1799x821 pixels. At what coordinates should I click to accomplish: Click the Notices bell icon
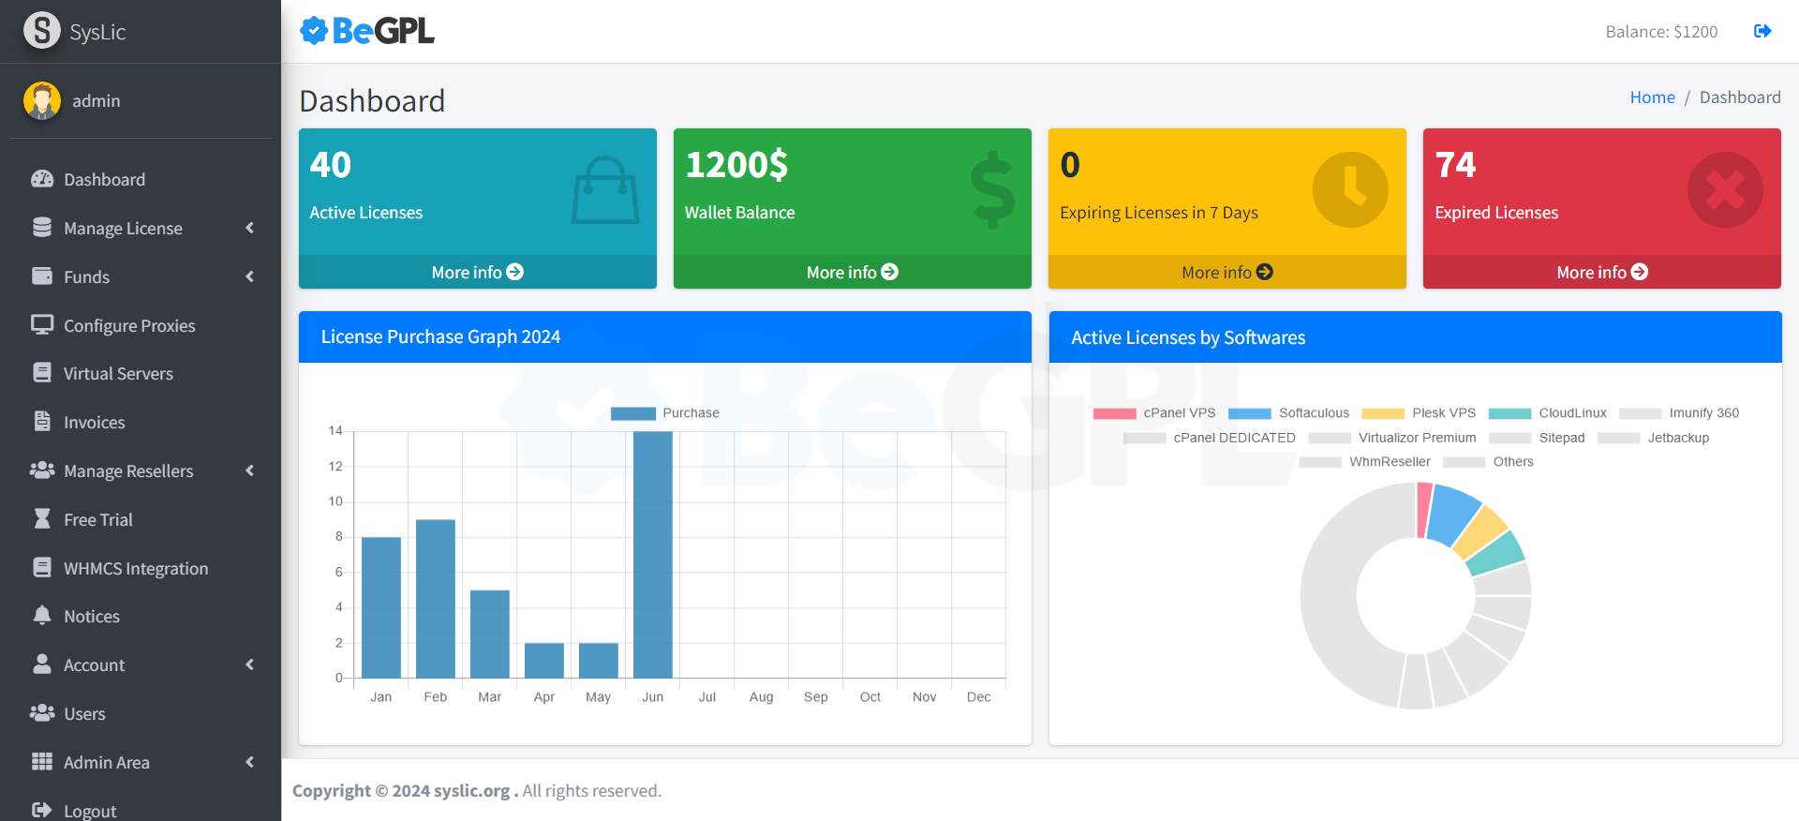coord(42,616)
